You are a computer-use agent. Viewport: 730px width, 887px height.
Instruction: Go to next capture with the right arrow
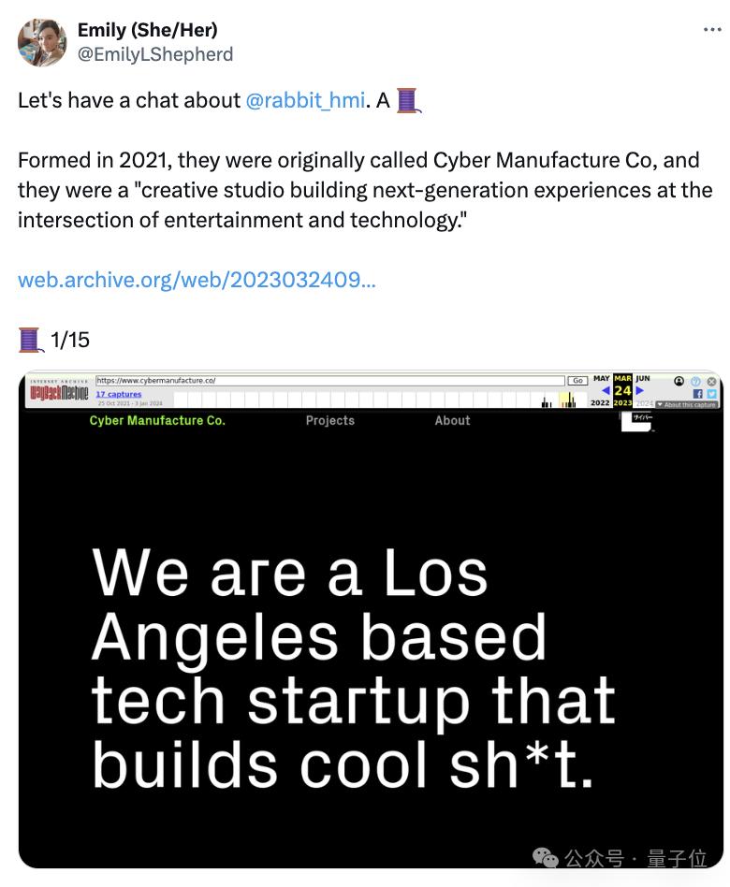pos(639,390)
